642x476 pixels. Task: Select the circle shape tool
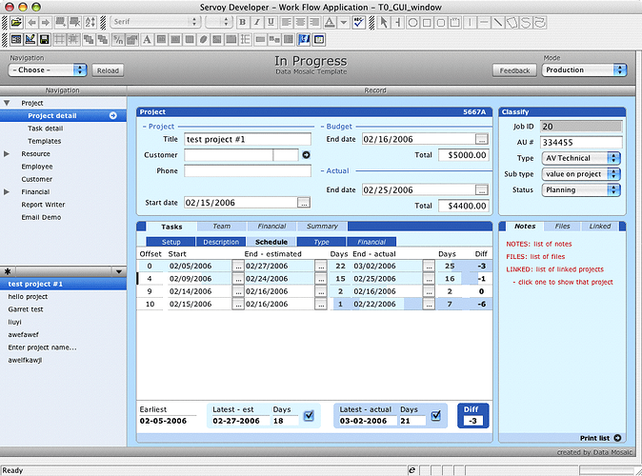point(412,23)
